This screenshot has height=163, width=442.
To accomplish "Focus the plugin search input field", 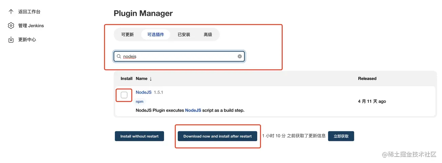I will click(180, 56).
